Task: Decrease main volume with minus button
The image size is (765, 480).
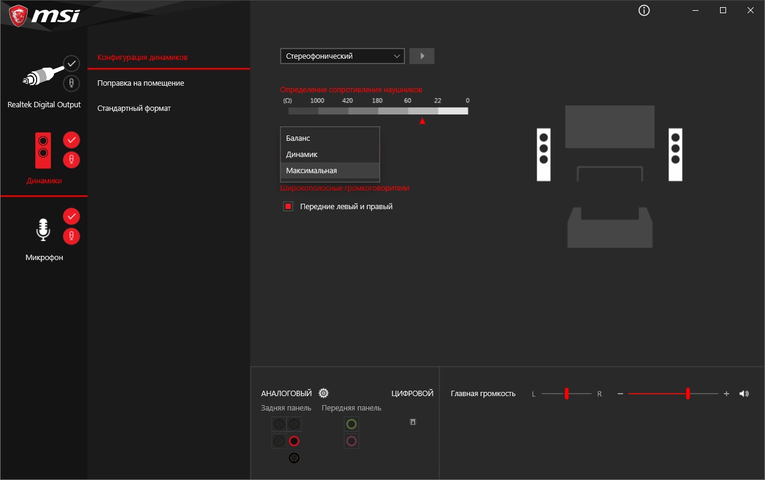Action: coord(620,394)
